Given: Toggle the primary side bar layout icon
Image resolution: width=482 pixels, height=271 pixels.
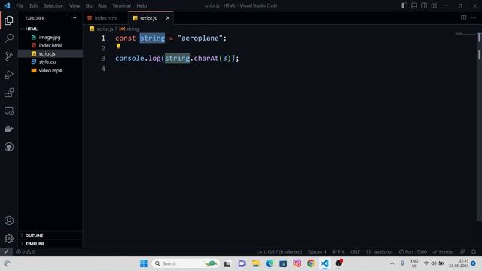Looking at the screenshot, I should tap(404, 5).
